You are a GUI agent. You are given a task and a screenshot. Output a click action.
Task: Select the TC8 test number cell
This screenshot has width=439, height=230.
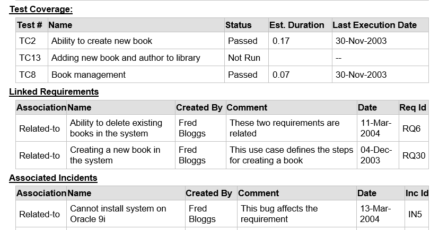click(x=27, y=75)
